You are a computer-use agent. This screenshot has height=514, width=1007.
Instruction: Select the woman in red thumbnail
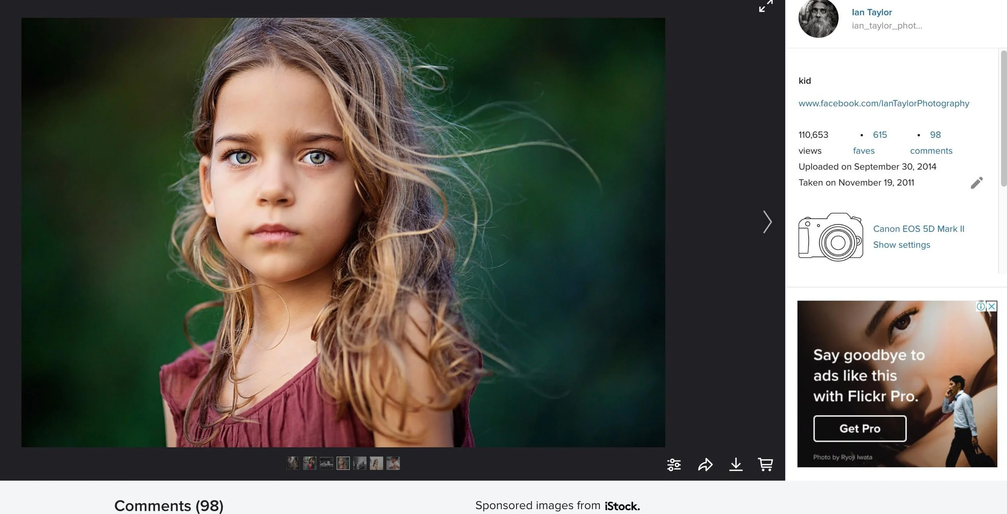(309, 463)
